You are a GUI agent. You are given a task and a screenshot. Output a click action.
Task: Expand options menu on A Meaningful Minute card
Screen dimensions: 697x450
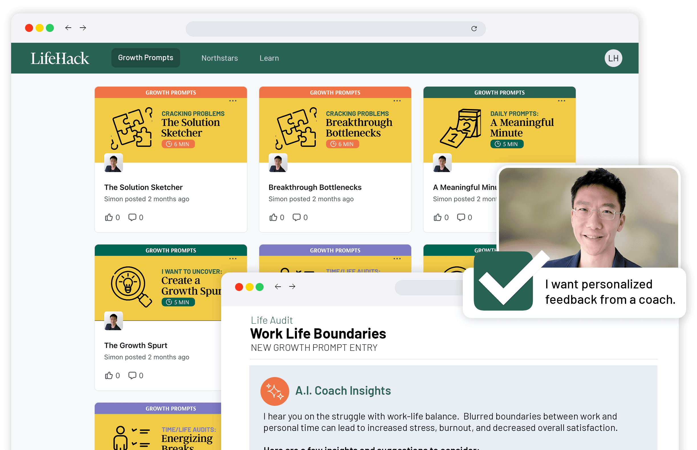coord(561,101)
